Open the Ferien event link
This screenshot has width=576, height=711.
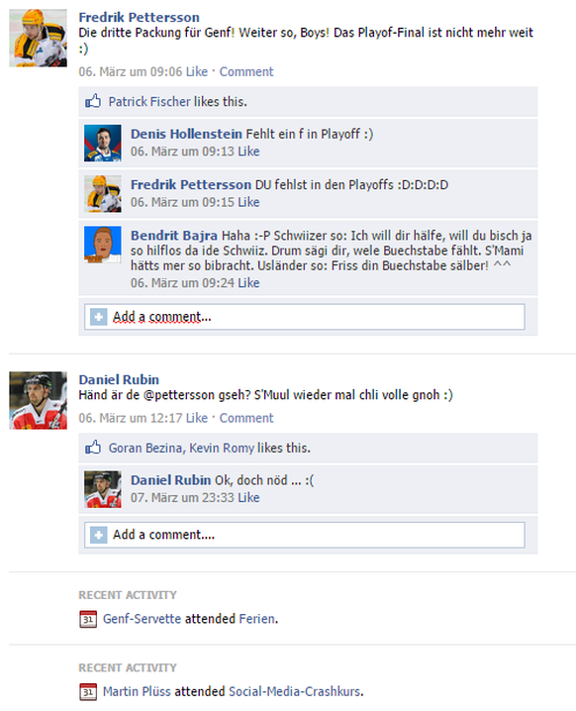tap(257, 619)
